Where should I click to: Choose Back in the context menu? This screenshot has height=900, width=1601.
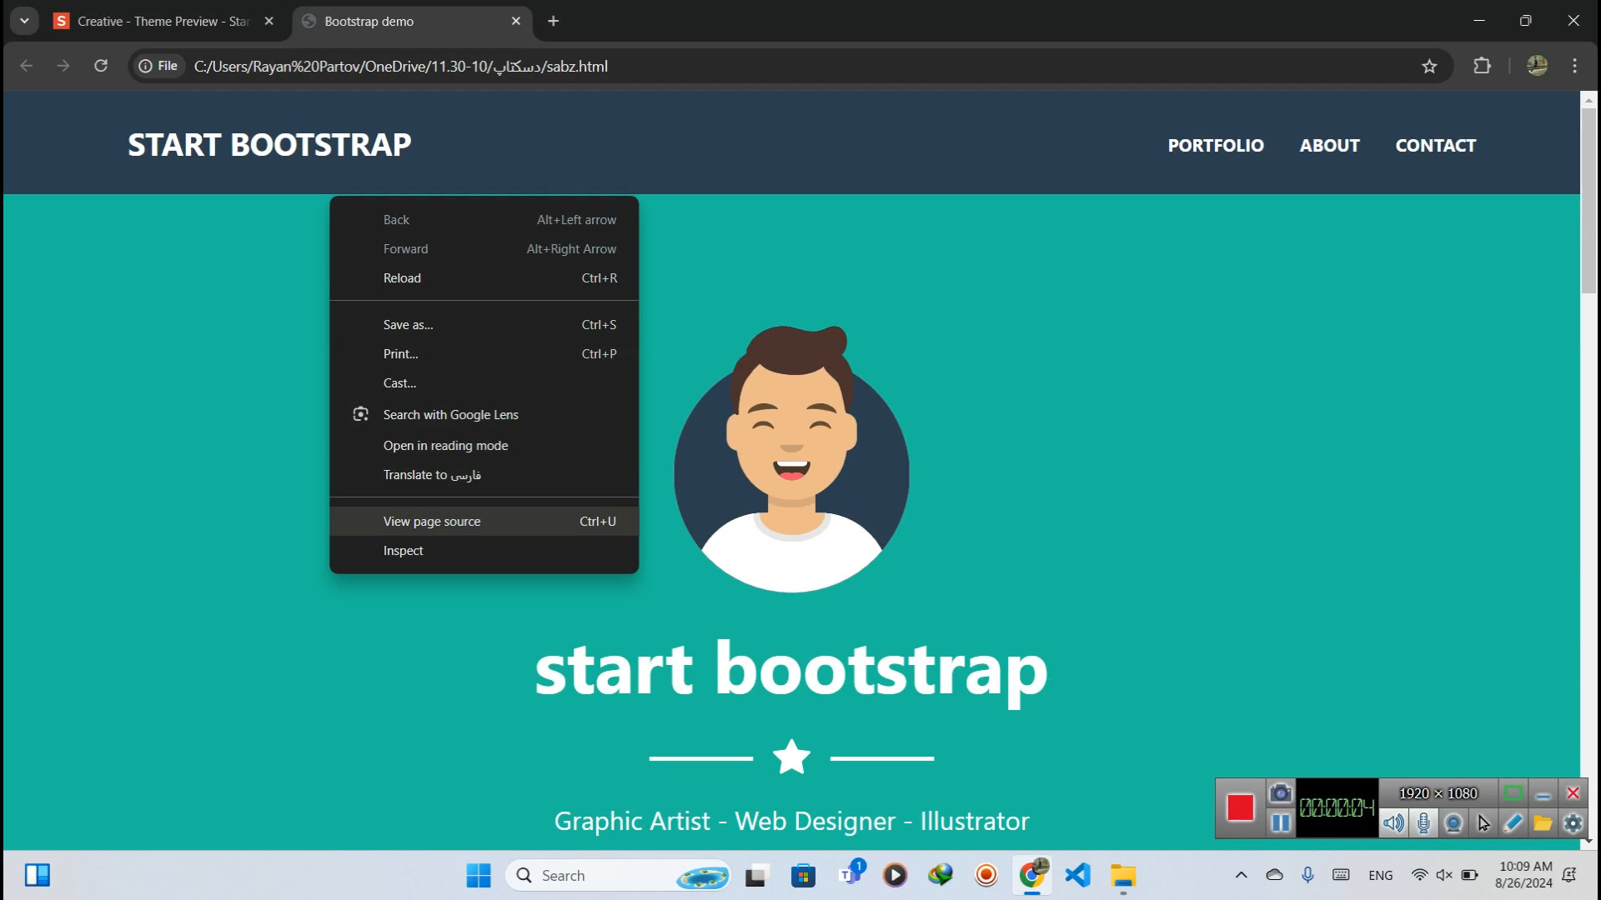click(484, 220)
